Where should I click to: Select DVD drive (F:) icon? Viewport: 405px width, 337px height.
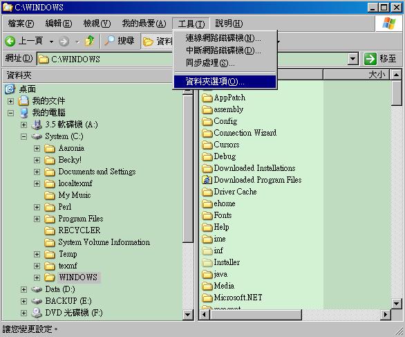point(37,313)
